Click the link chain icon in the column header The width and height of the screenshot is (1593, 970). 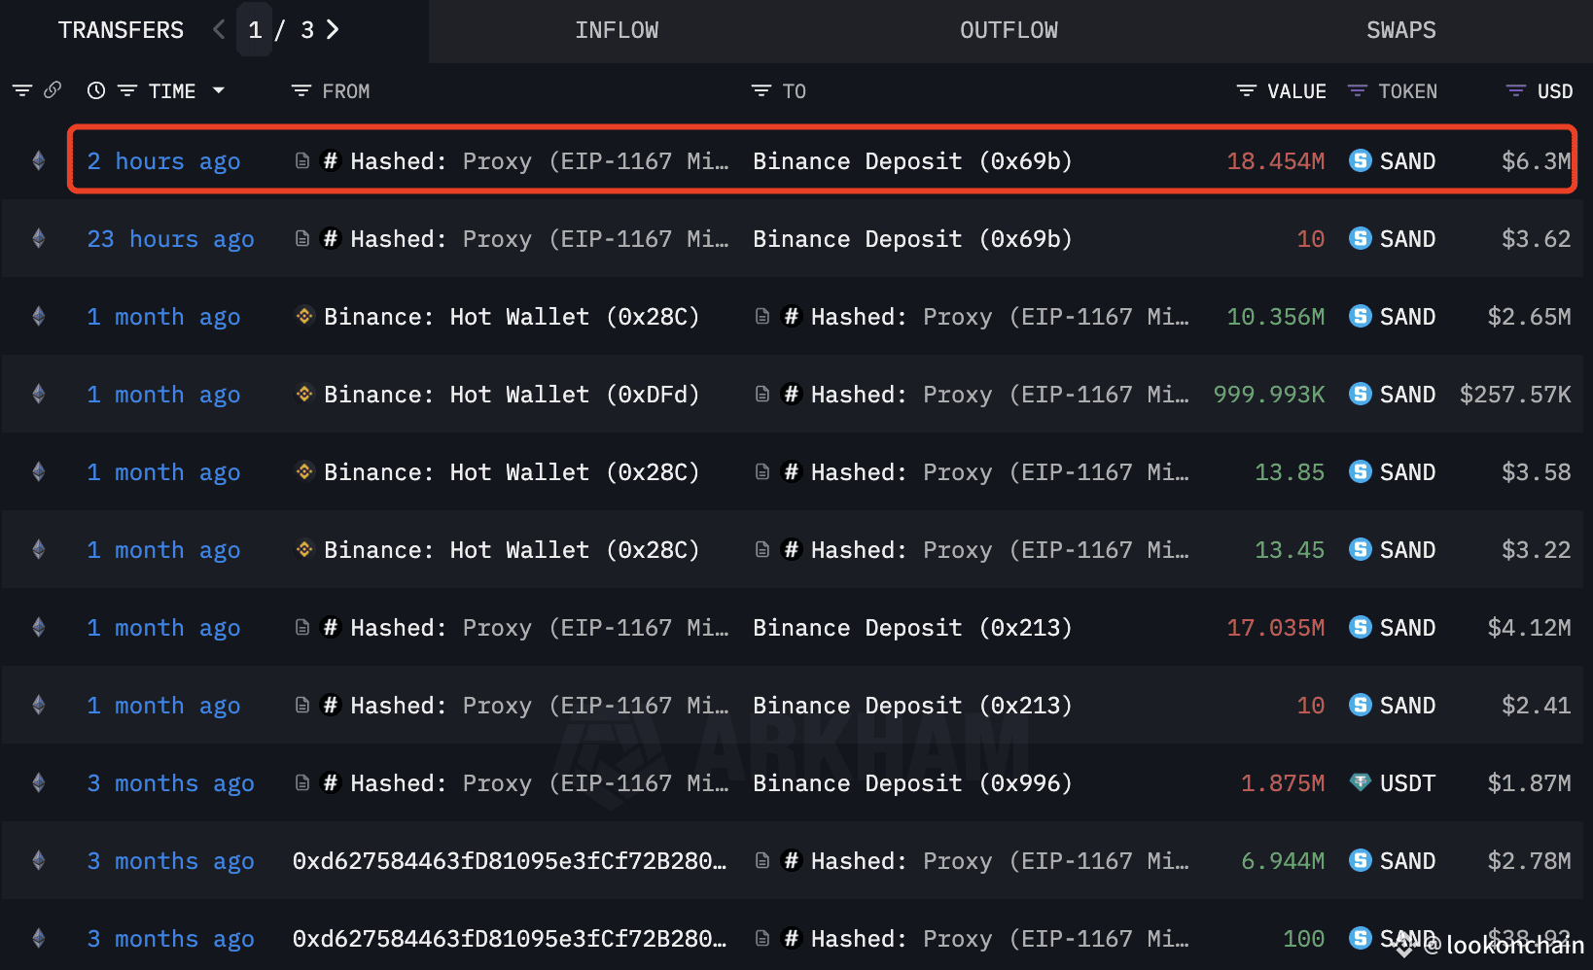(53, 89)
